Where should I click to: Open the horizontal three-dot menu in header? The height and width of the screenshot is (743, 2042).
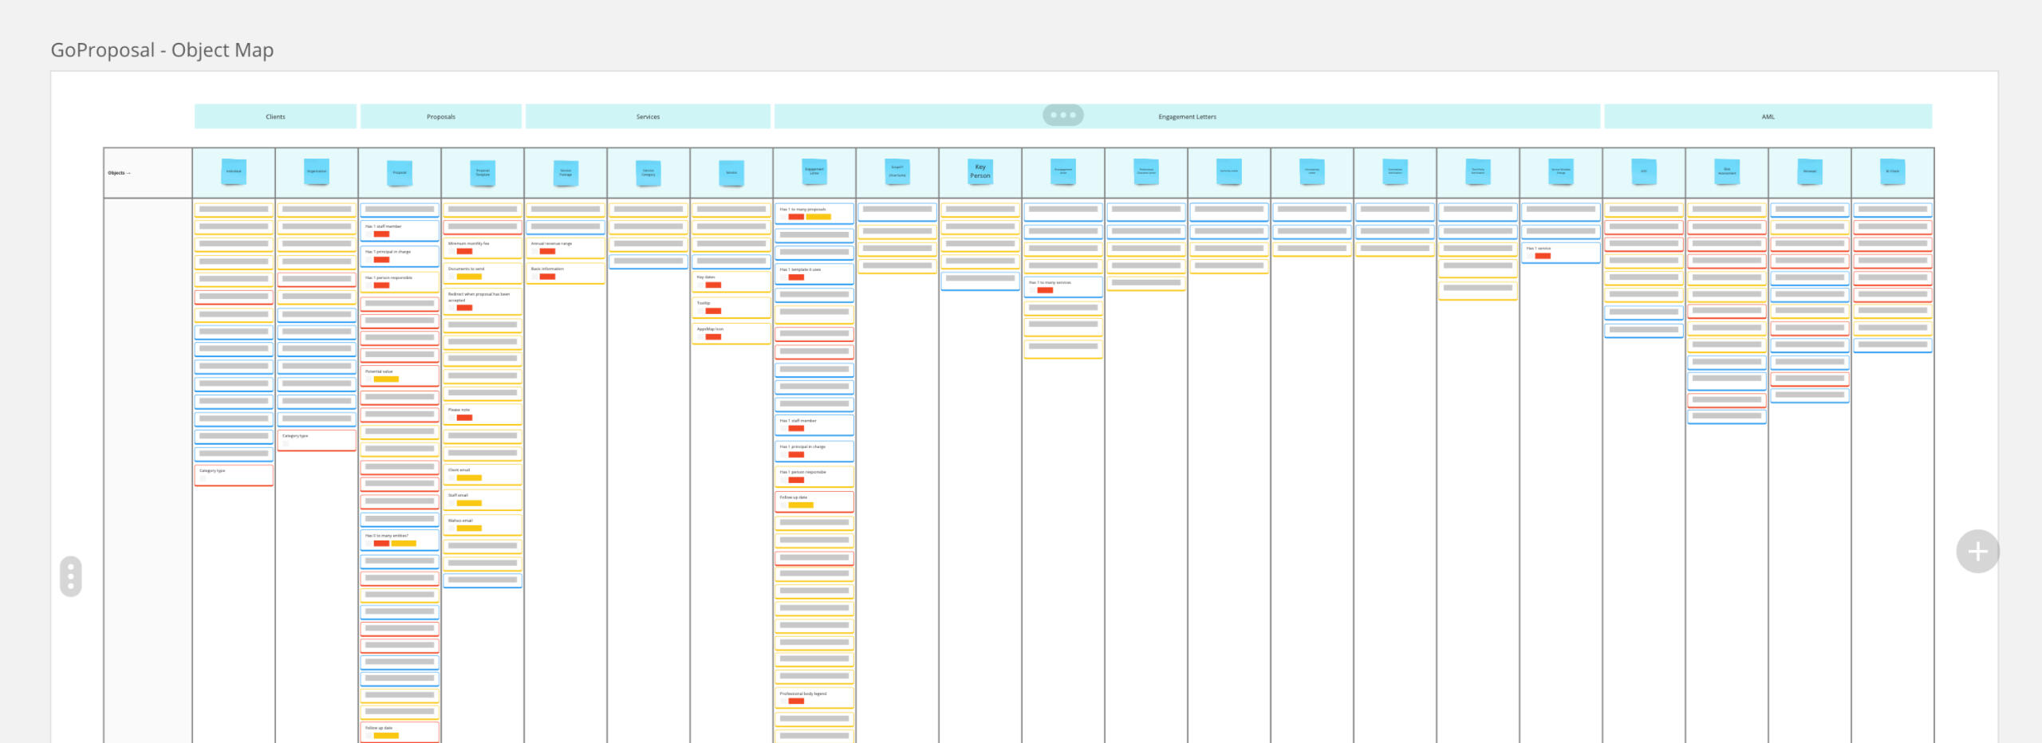tap(1062, 116)
